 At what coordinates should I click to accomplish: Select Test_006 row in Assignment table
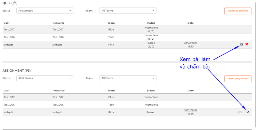127,105
